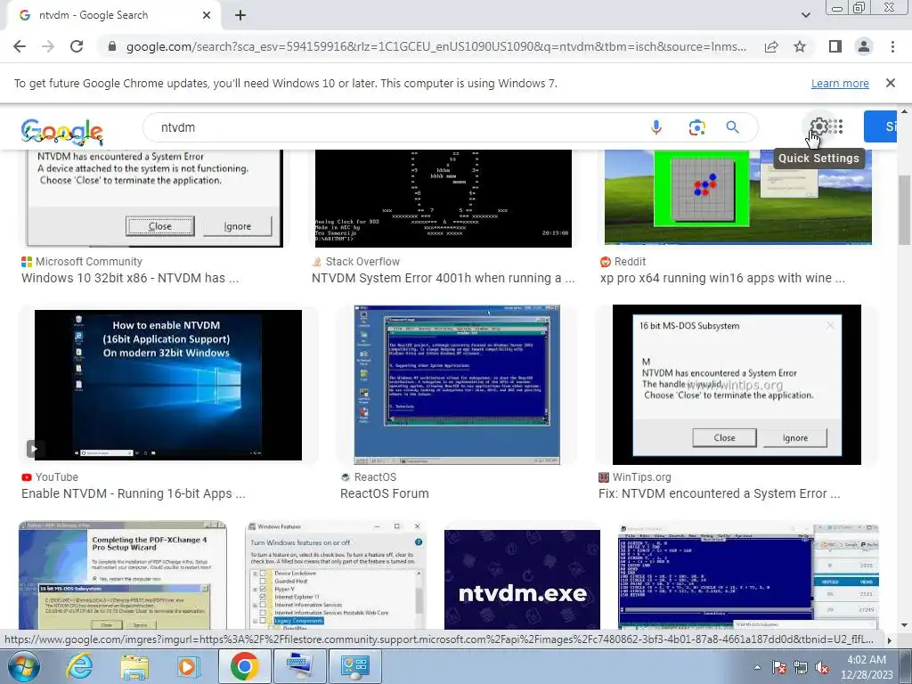Close the ntvdm Google Search tab
The width and height of the screenshot is (912, 684).
[x=207, y=15]
